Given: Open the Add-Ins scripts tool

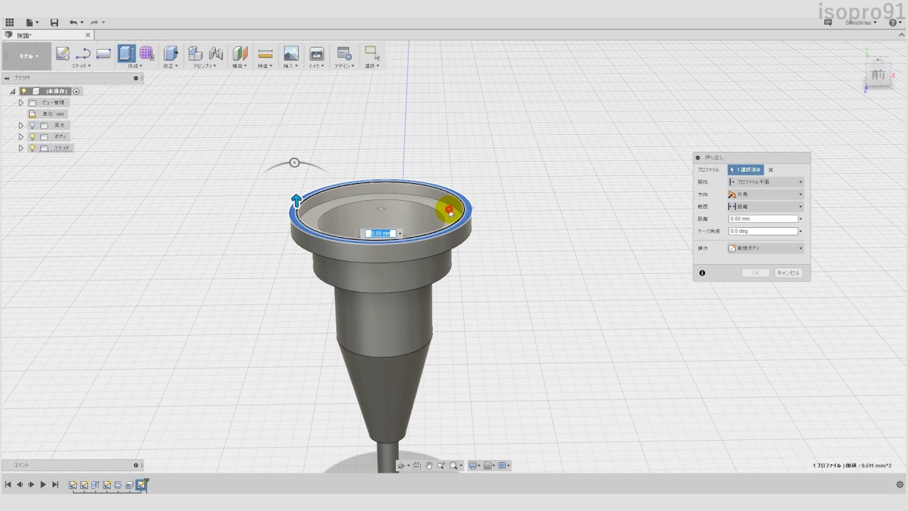Looking at the screenshot, I should point(344,53).
